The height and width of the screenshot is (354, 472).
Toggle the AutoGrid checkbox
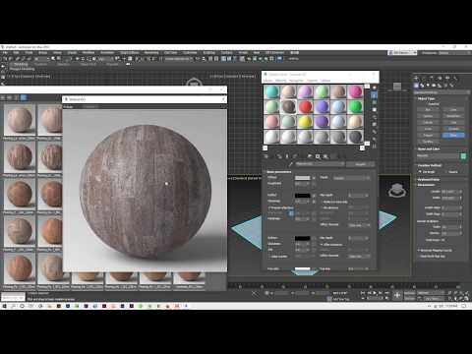coord(427,104)
